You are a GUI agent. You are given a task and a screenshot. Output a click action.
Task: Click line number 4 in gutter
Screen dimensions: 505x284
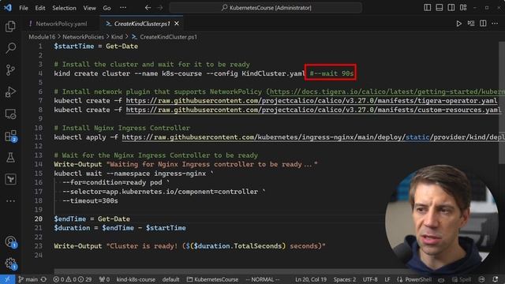[40, 73]
